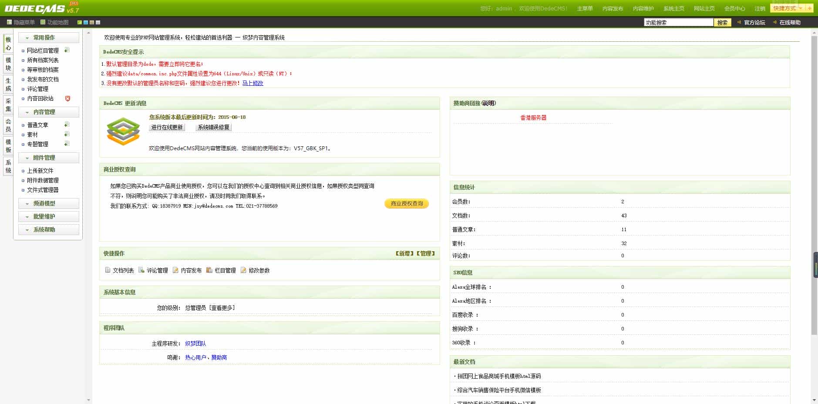Click the plus icon beside 快捷方式
Viewport: 818px width, 404px height.
point(810,8)
